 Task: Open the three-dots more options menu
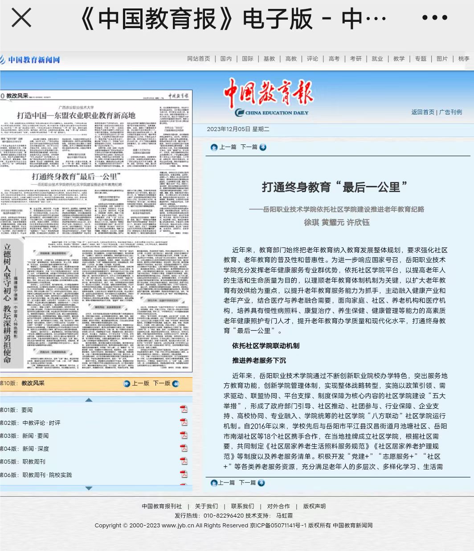[x=434, y=18]
